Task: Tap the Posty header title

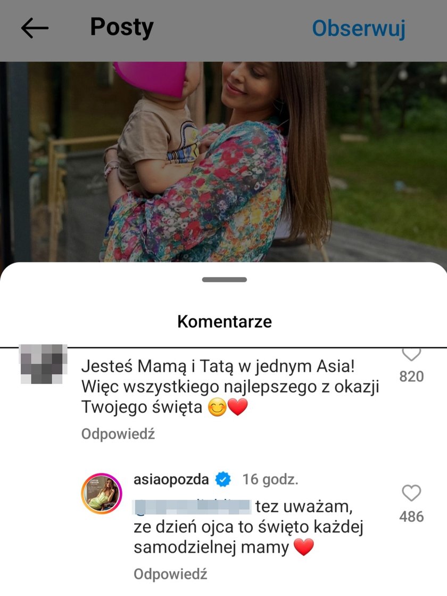Action: click(x=122, y=27)
